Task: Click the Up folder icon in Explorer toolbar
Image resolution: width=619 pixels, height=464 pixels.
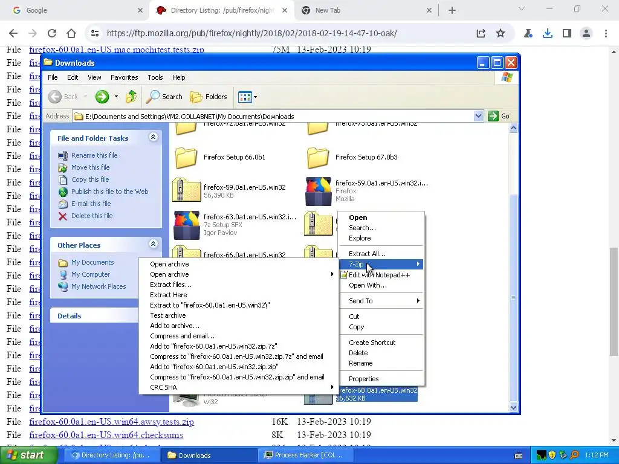Action: pos(131,97)
